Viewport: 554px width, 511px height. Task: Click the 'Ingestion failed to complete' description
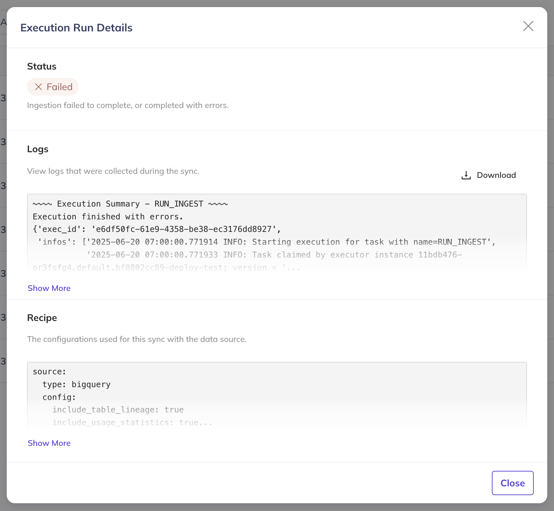[128, 105]
